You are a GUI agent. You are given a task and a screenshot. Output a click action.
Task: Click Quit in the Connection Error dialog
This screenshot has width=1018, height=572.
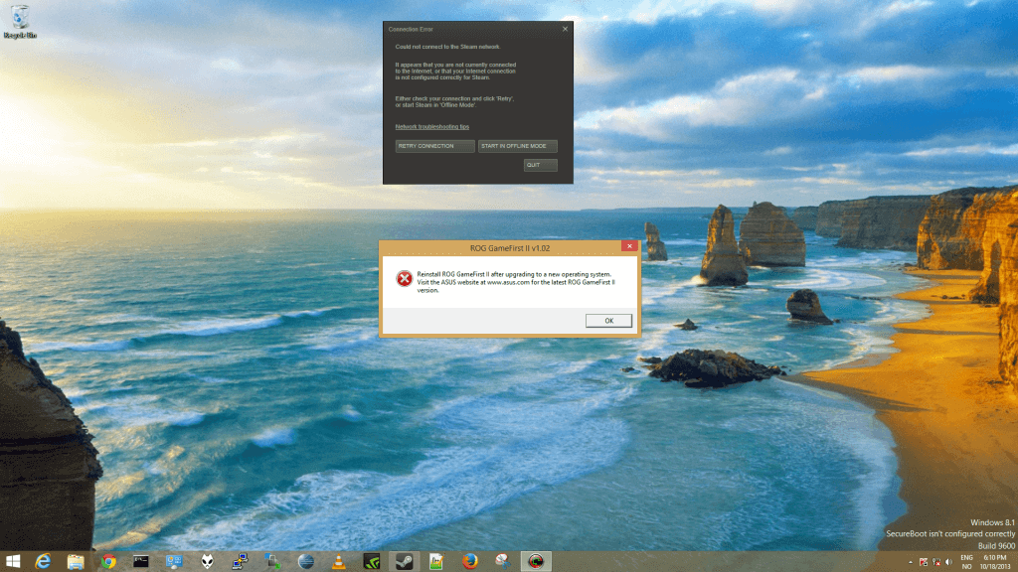pos(540,166)
